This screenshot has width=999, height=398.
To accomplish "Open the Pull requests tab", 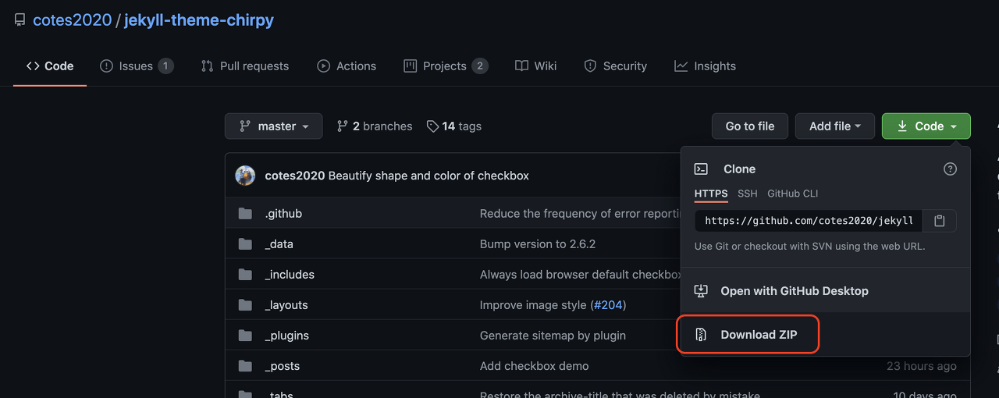I will pyautogui.click(x=245, y=66).
